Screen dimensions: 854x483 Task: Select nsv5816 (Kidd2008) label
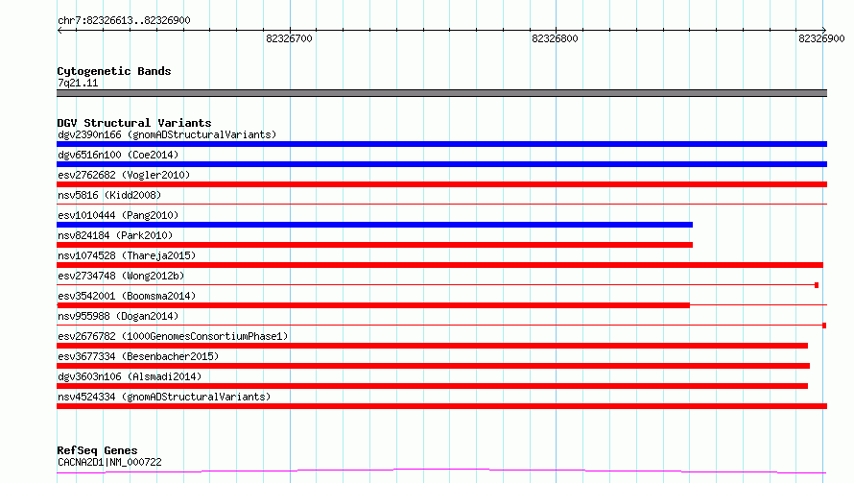tap(109, 195)
